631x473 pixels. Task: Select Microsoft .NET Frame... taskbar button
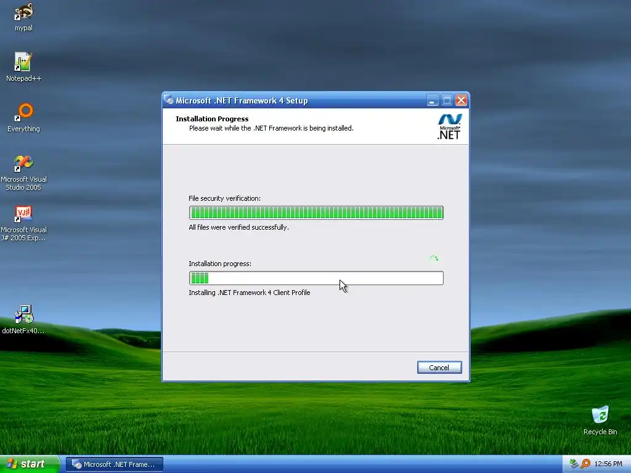tap(115, 464)
